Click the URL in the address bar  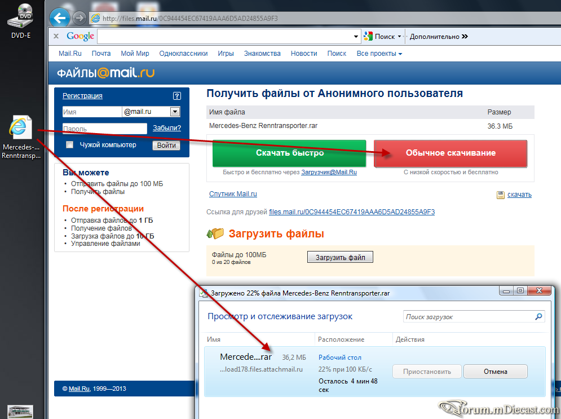pos(190,18)
